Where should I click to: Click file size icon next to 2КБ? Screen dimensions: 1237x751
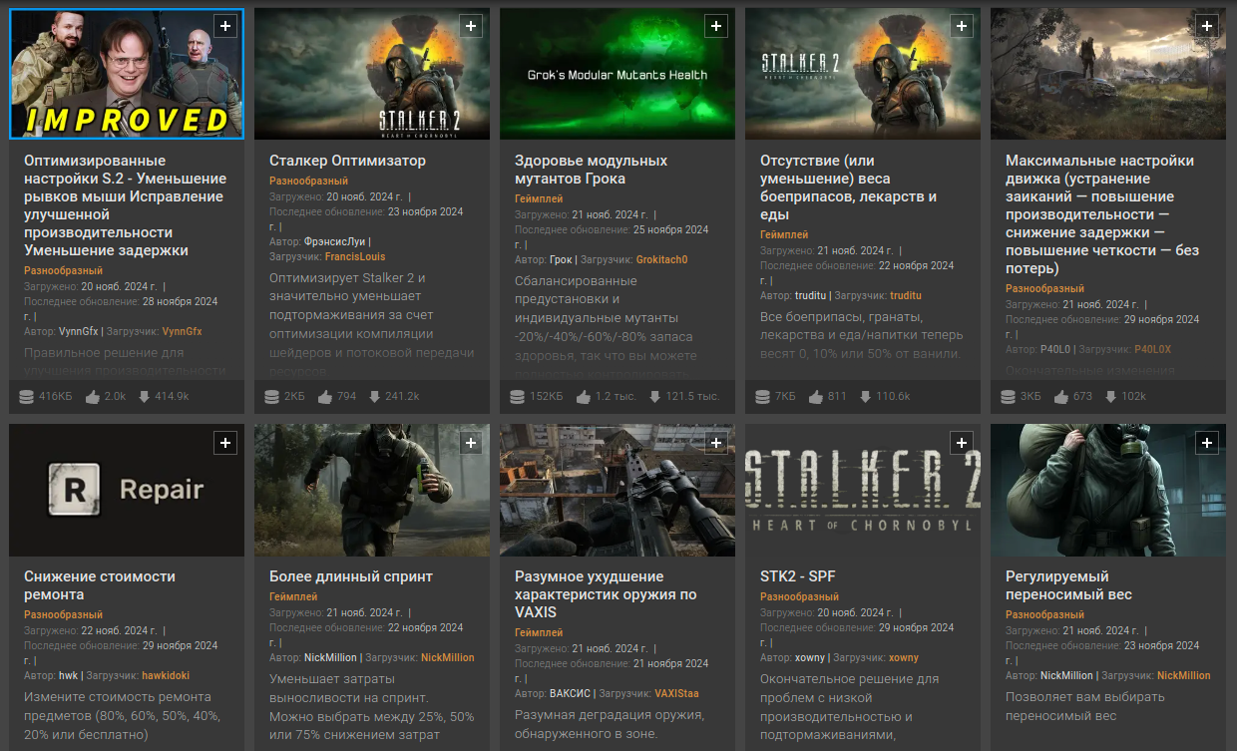pos(271,396)
